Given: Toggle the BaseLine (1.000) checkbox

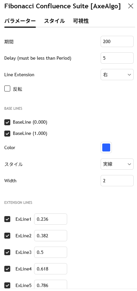Looking at the screenshot, I should pos(7,134).
